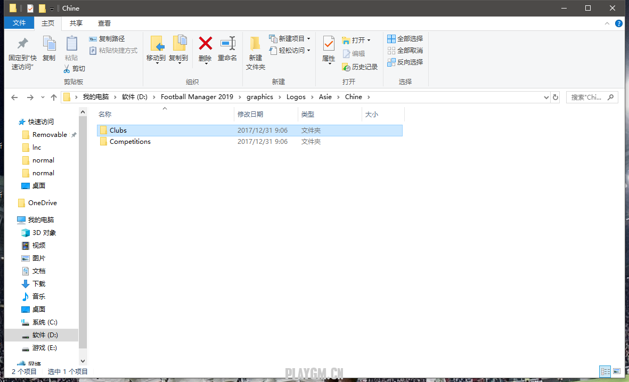Click 我的电脑 in the address path
The width and height of the screenshot is (629, 382).
click(x=96, y=97)
